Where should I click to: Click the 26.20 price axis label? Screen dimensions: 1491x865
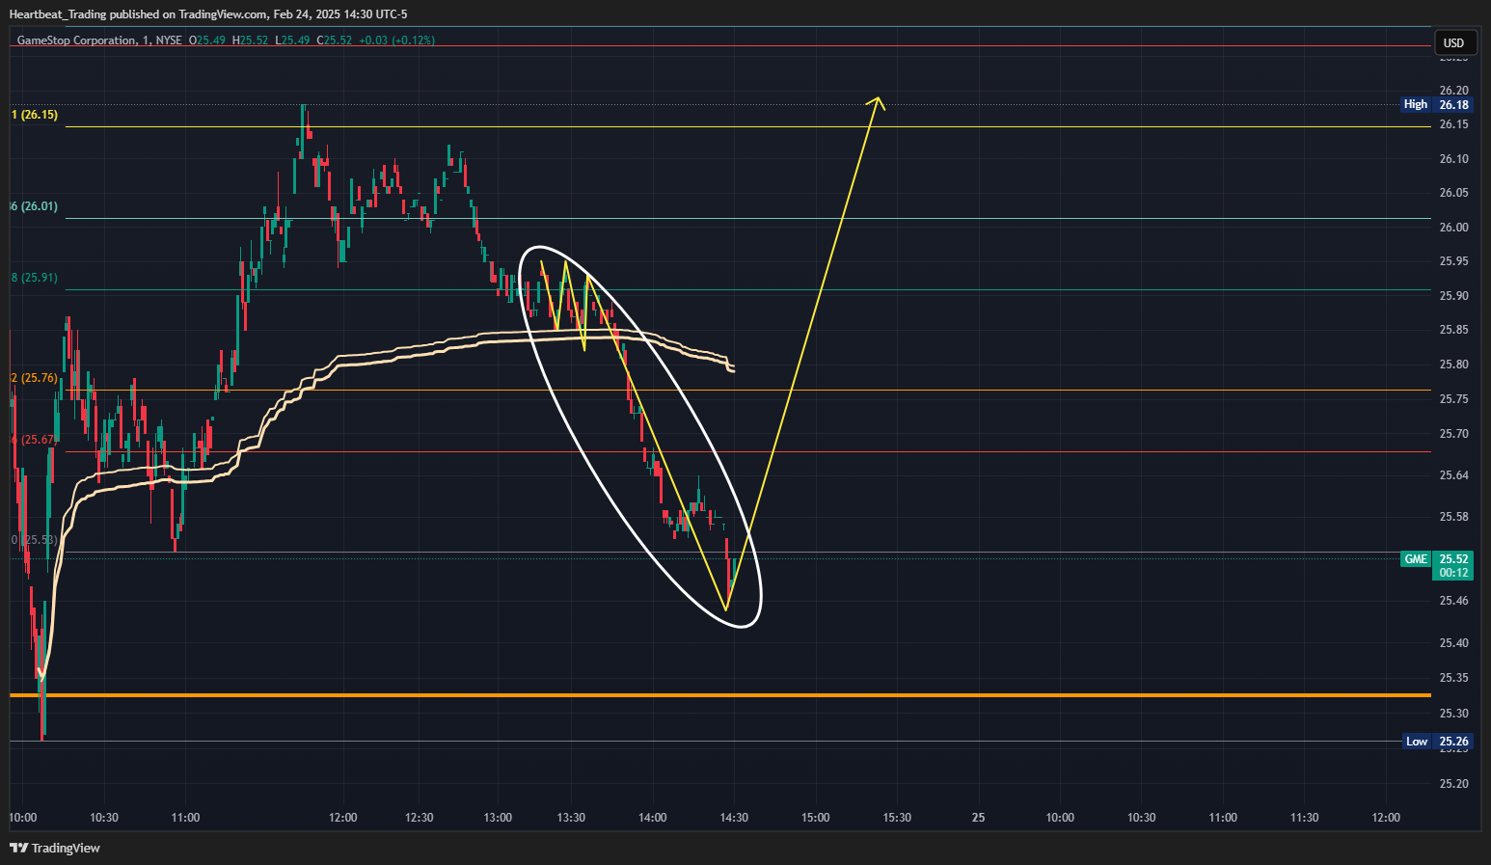click(1453, 91)
